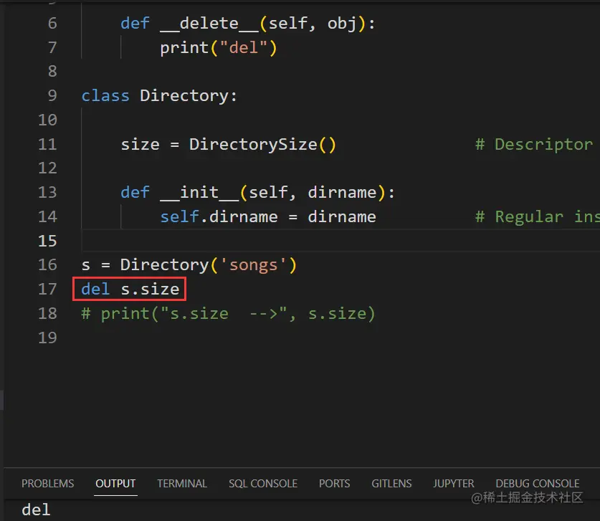Click line number 7 in gutter
Screen dimensions: 600x521
pos(52,47)
